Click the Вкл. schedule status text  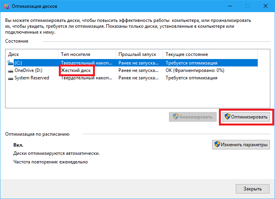[x=18, y=145]
